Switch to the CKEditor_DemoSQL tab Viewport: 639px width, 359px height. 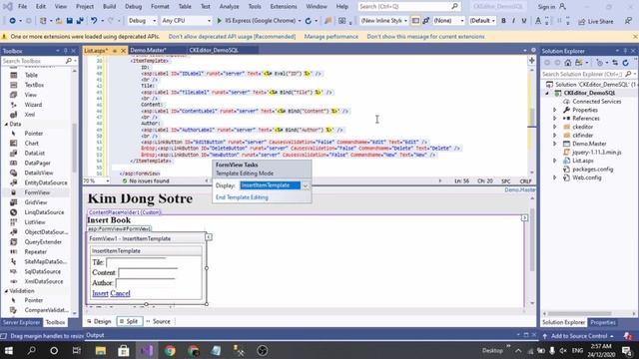tap(213, 50)
